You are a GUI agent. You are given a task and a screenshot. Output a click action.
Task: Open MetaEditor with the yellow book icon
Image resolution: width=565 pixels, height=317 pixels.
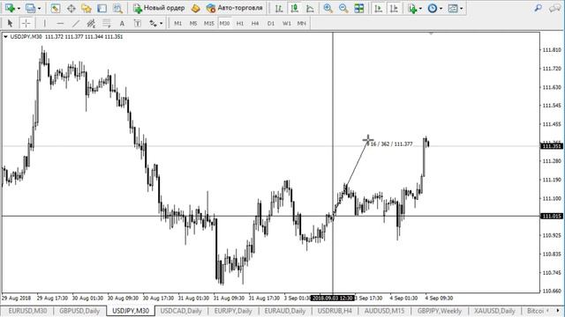195,8
